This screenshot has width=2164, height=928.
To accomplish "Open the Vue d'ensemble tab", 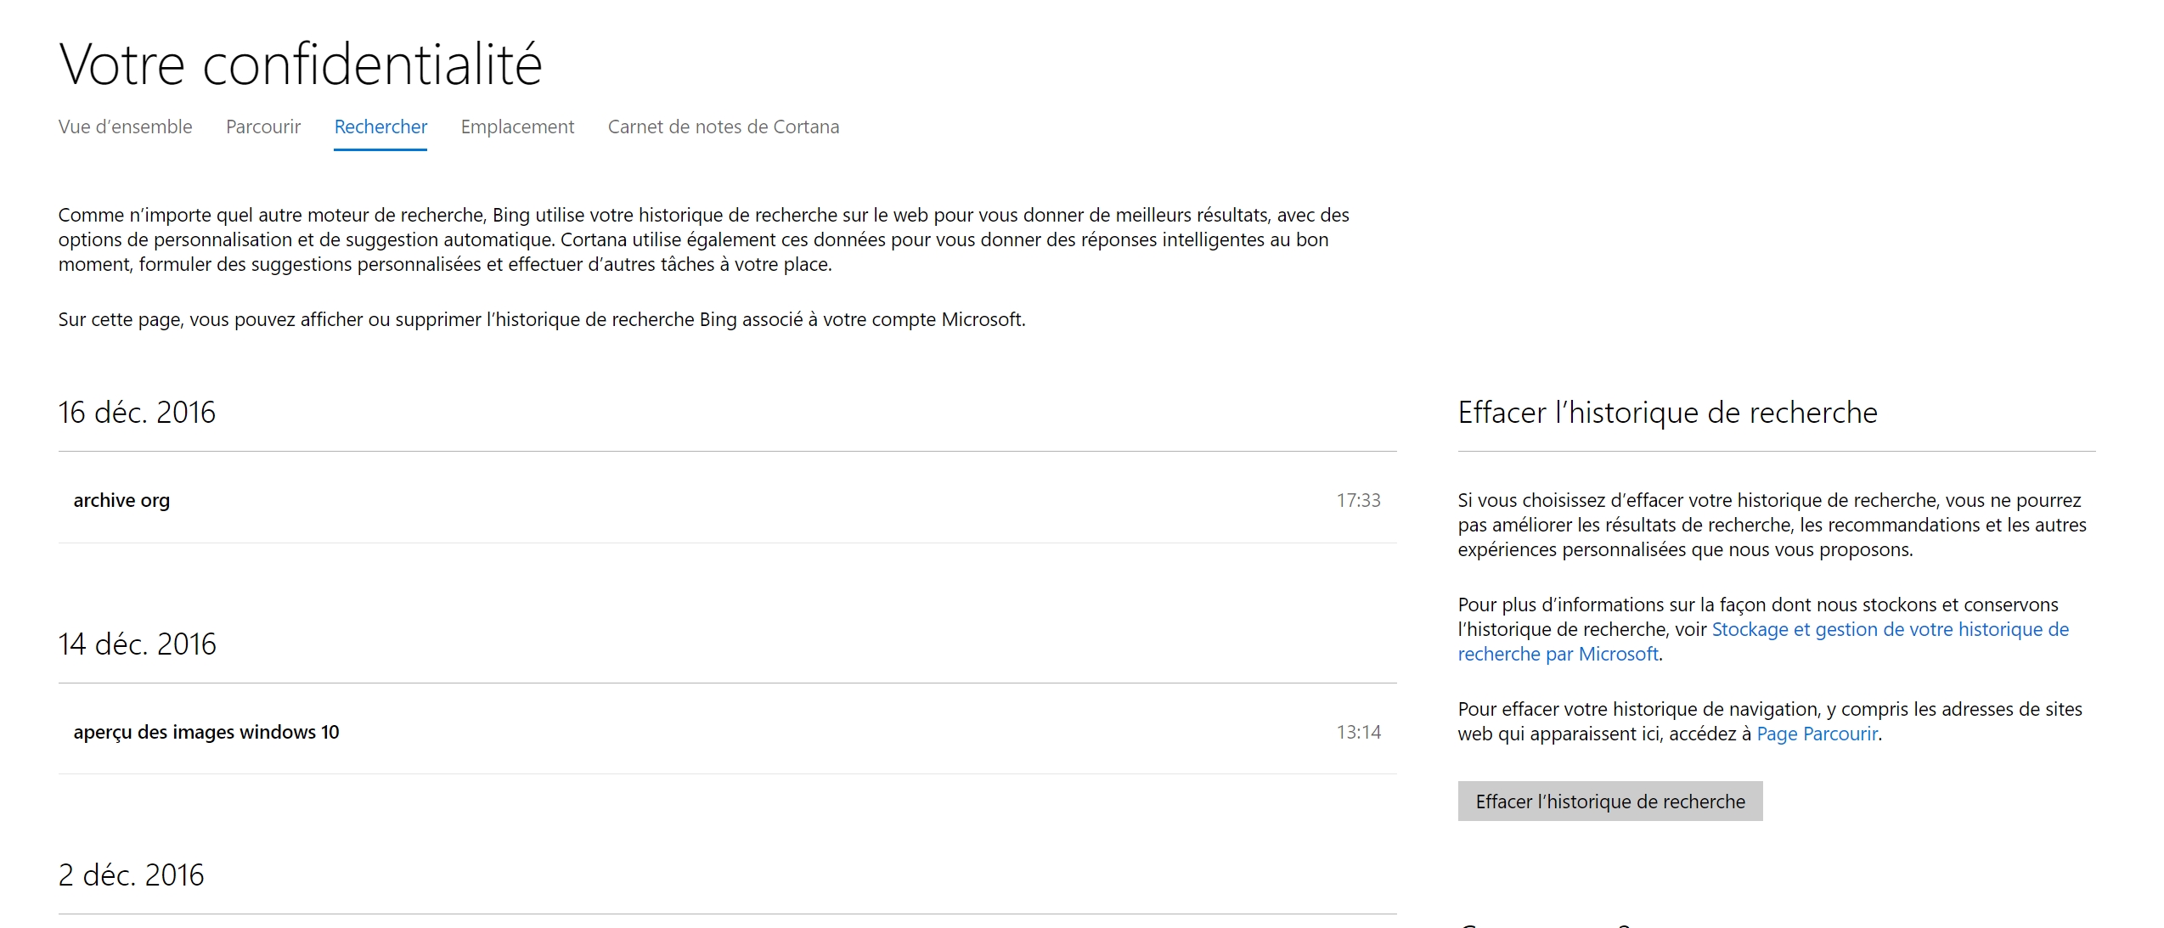I will (x=125, y=127).
